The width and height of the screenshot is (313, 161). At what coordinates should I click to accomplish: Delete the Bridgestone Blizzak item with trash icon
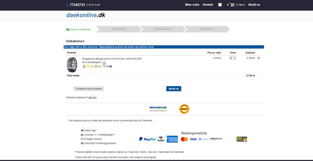click(x=259, y=58)
